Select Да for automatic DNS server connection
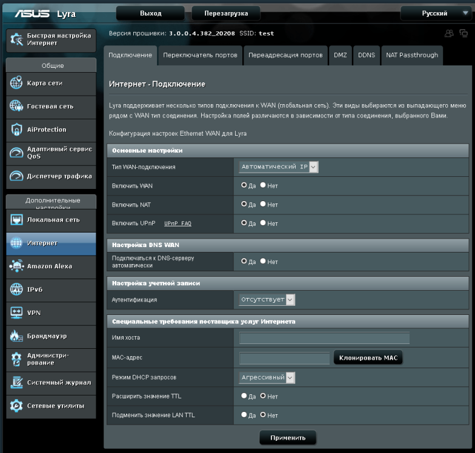Viewport: 475px width, 453px height. pyautogui.click(x=244, y=261)
